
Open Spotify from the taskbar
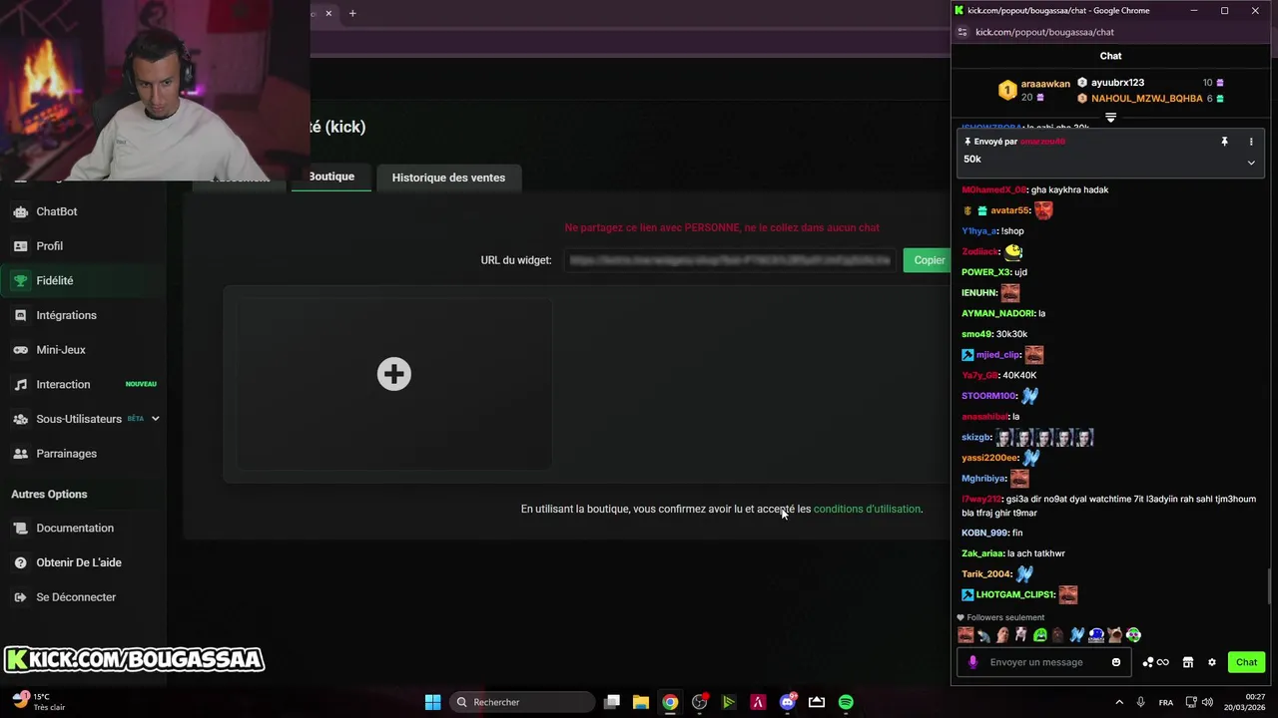click(x=846, y=702)
